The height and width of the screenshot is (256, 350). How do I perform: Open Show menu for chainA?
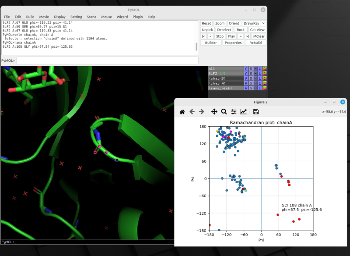tap(251, 83)
